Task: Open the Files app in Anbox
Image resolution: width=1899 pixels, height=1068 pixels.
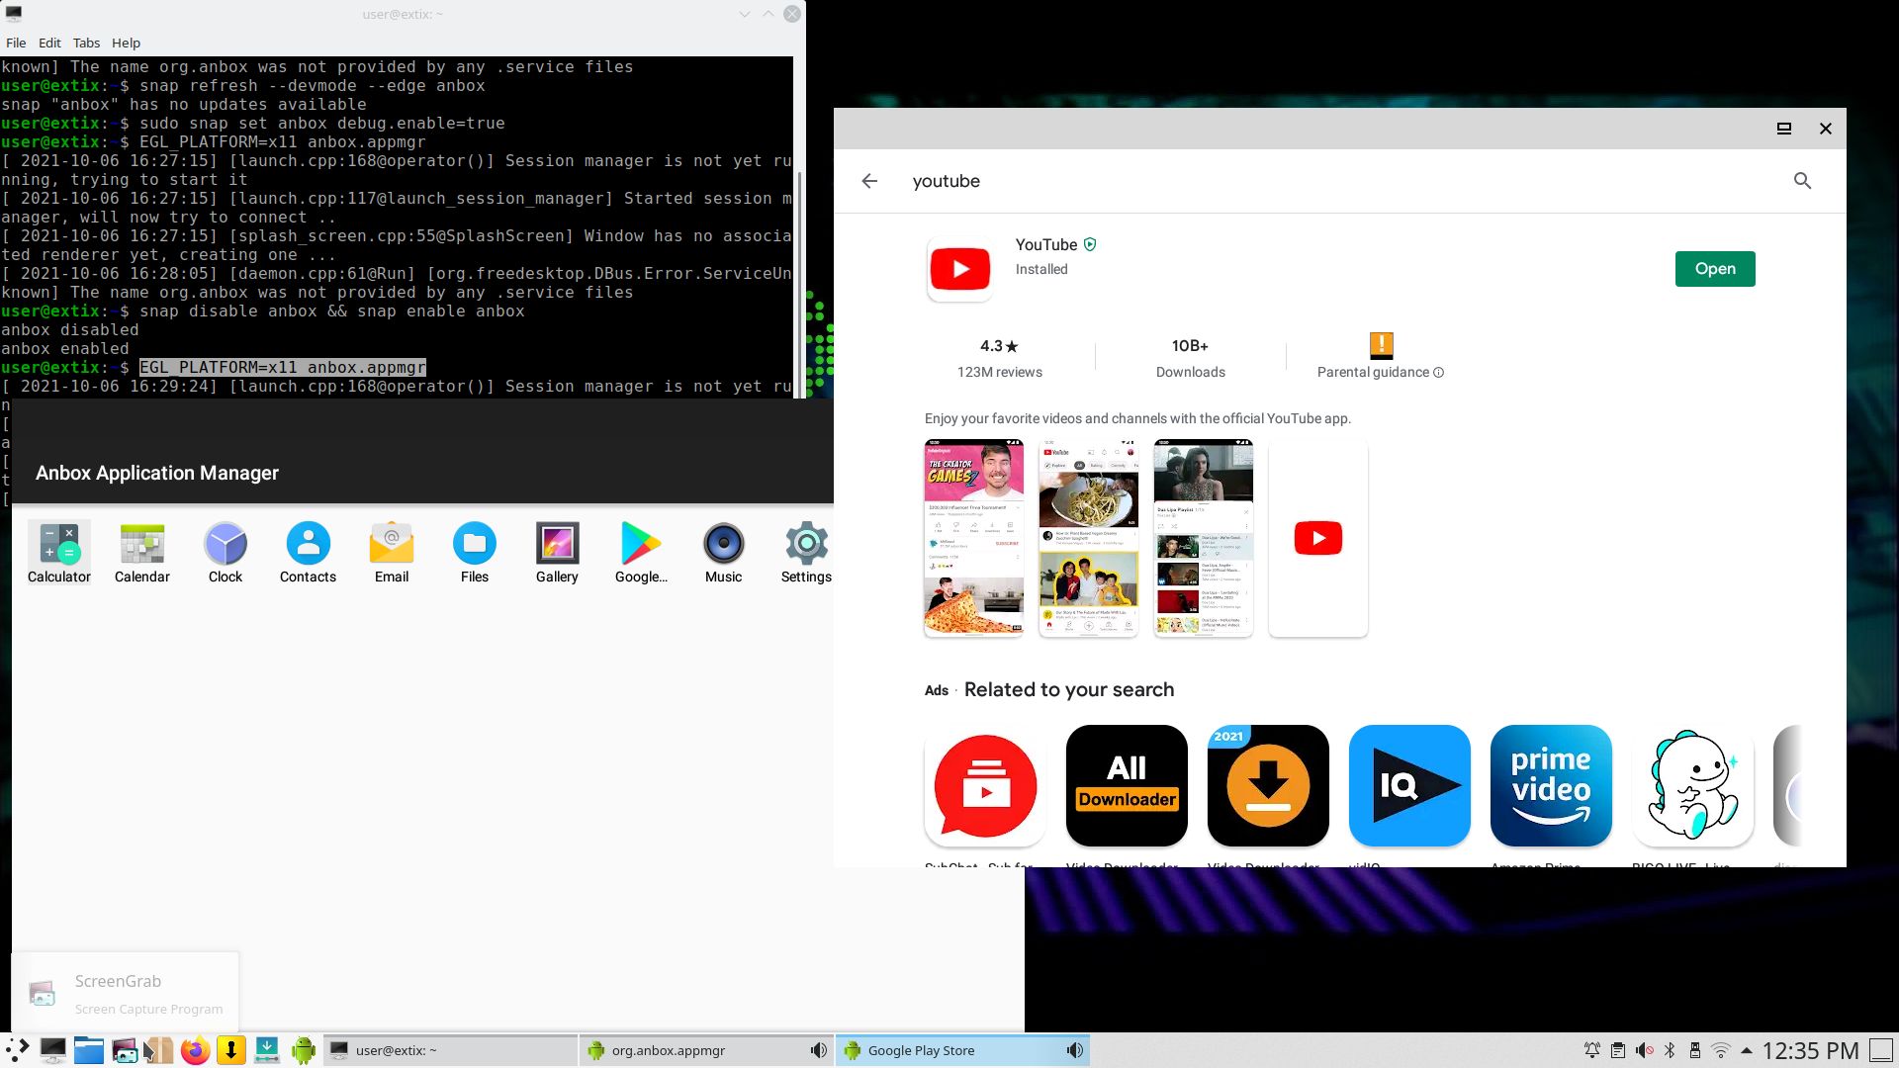Action: click(475, 552)
